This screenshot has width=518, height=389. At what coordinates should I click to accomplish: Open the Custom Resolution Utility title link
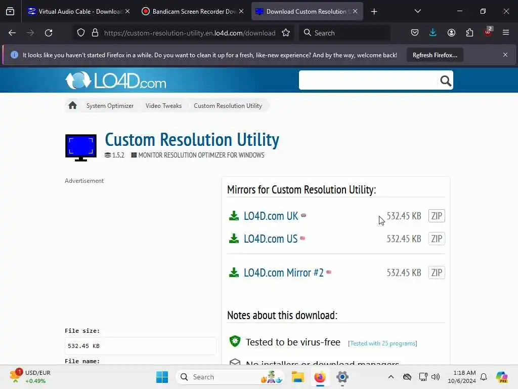(x=192, y=140)
